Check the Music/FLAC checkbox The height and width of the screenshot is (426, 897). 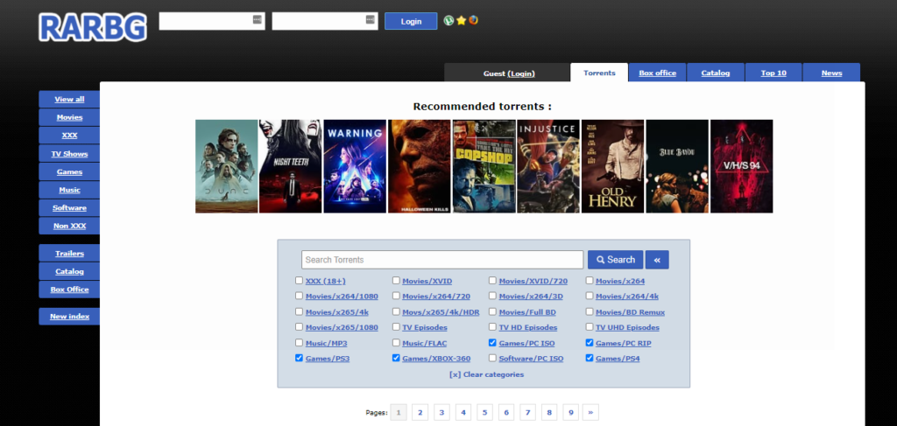(x=396, y=343)
